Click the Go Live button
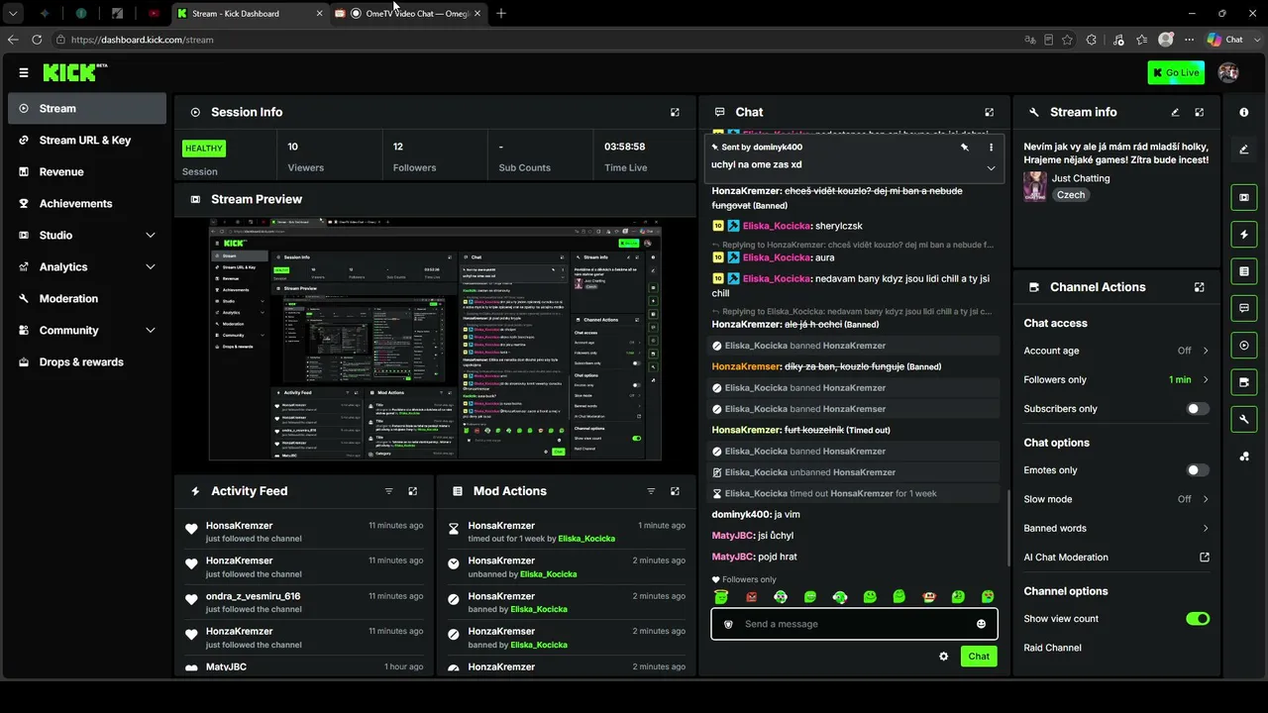Image resolution: width=1268 pixels, height=713 pixels. coord(1175,72)
